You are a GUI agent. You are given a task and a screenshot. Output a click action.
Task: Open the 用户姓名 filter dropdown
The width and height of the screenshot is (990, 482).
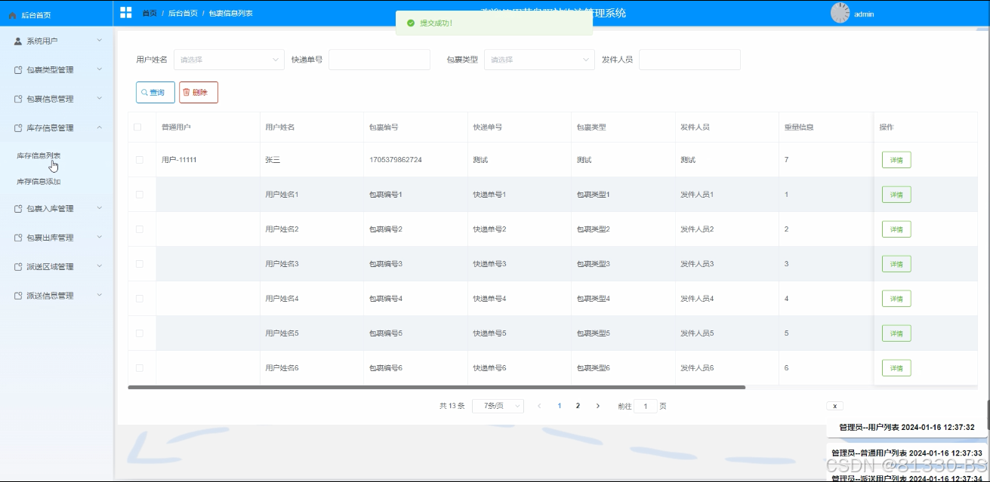229,60
